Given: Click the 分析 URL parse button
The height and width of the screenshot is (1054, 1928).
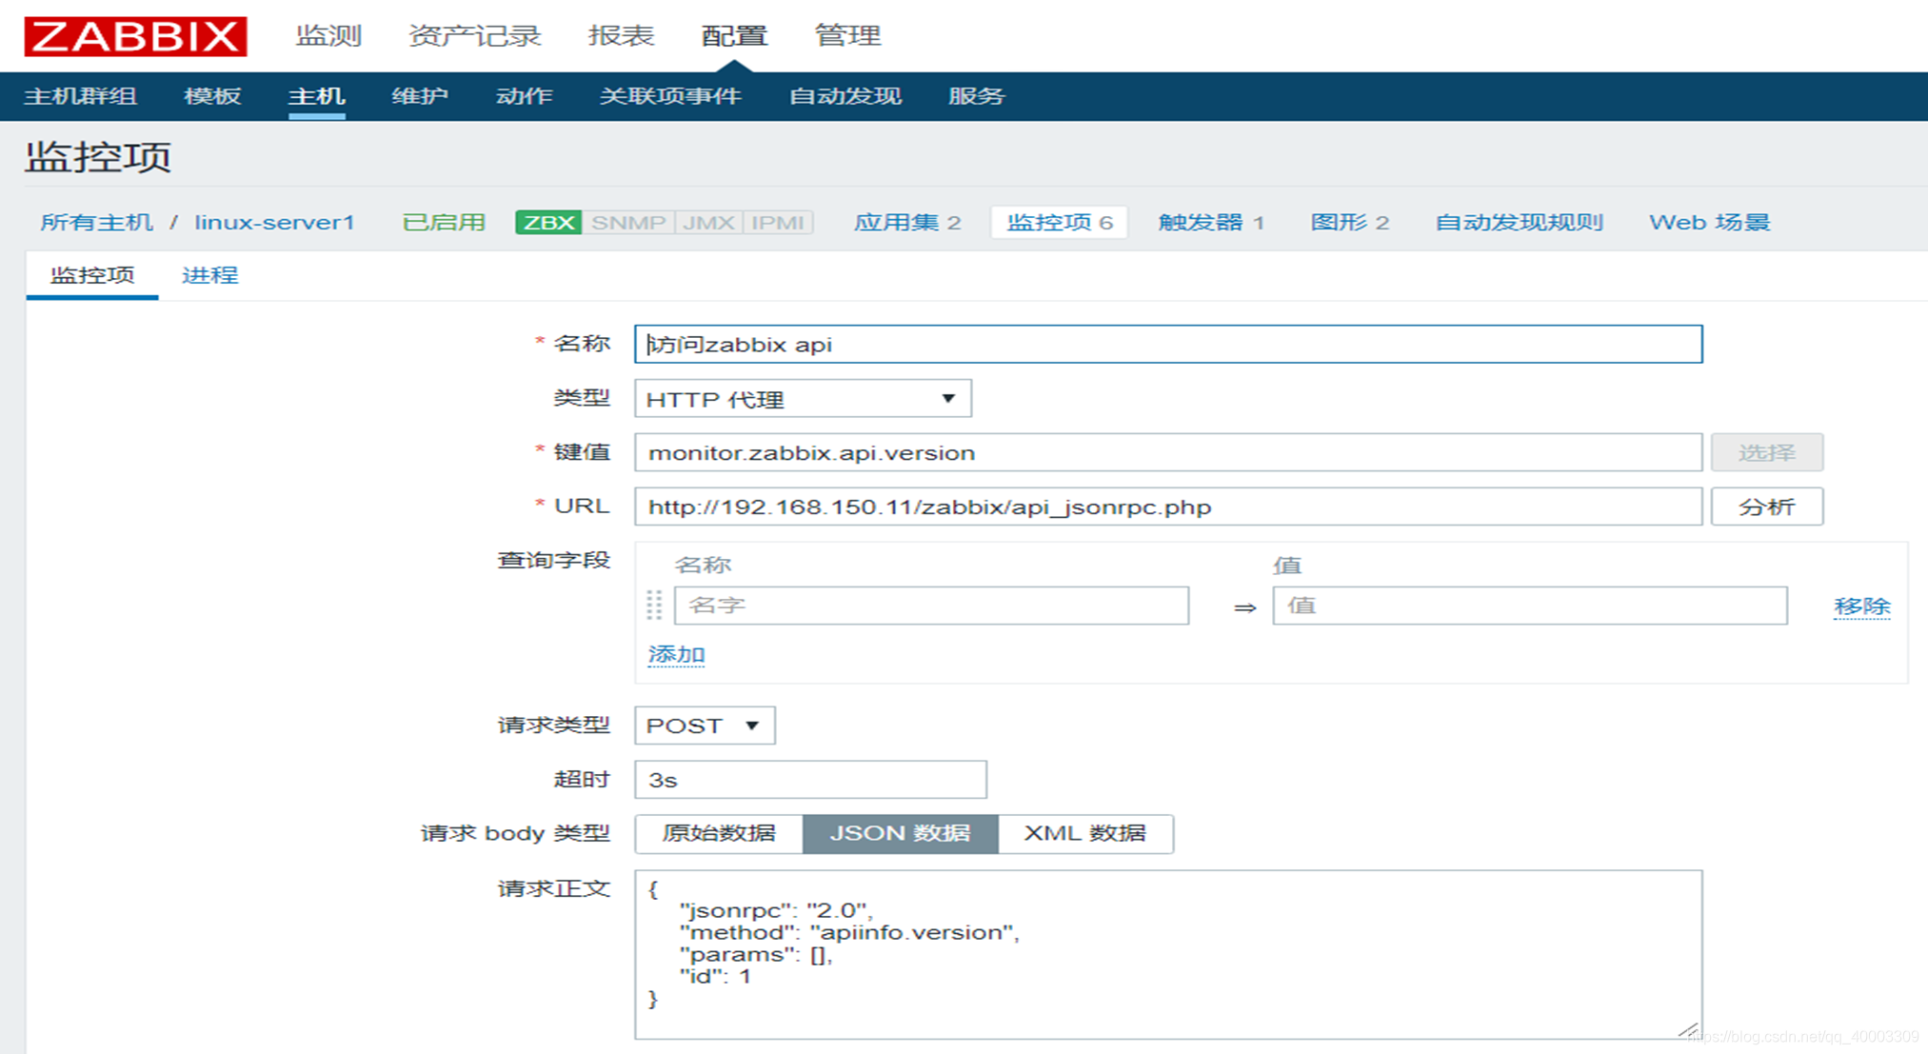Looking at the screenshot, I should pos(1767,507).
